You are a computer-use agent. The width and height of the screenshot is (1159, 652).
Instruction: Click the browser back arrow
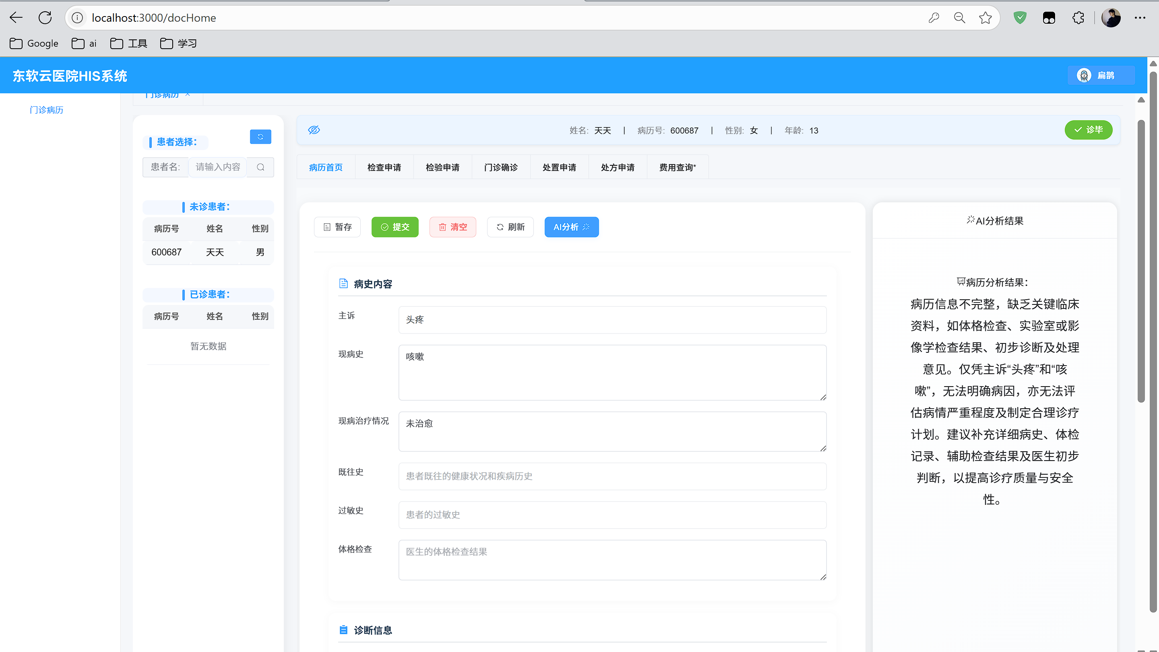pyautogui.click(x=16, y=18)
